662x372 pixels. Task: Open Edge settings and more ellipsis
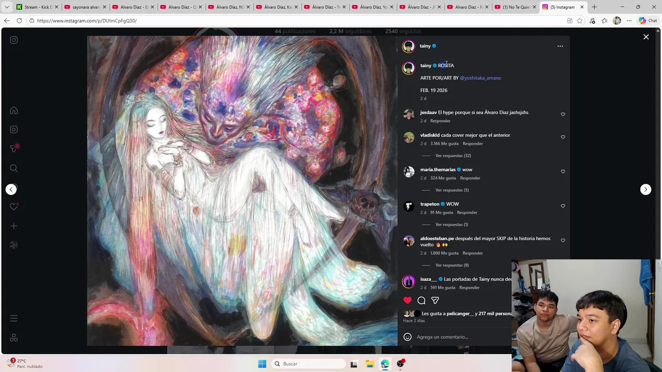coord(629,21)
